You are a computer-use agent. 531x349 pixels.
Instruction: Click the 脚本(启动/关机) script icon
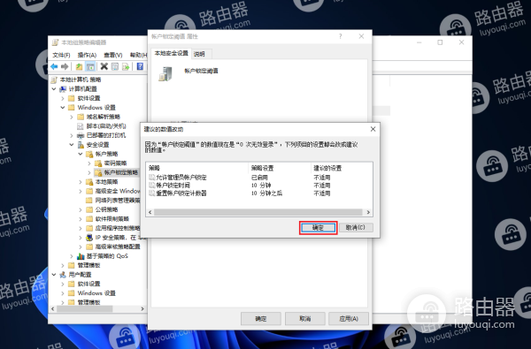pyautogui.click(x=81, y=126)
